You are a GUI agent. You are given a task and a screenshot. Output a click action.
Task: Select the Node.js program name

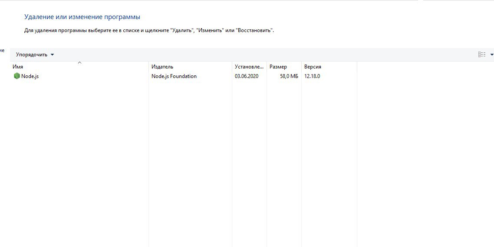(x=30, y=76)
